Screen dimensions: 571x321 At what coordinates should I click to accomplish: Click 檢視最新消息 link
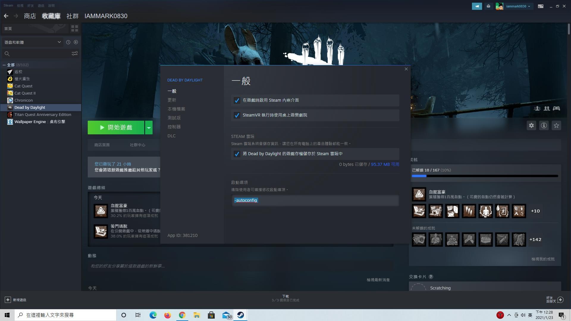click(x=378, y=280)
